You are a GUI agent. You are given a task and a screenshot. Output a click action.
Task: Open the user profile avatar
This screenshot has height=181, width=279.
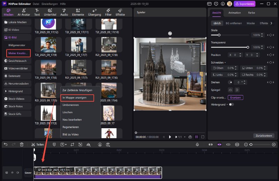coord(229,4)
